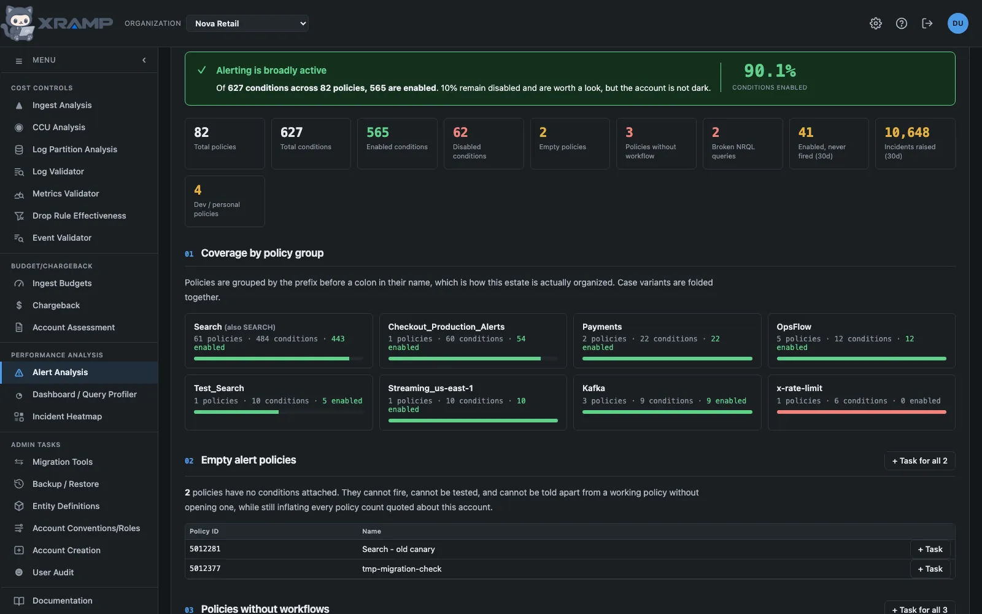Open the Incident Heatmap page
The width and height of the screenshot is (982, 614).
coord(79,417)
